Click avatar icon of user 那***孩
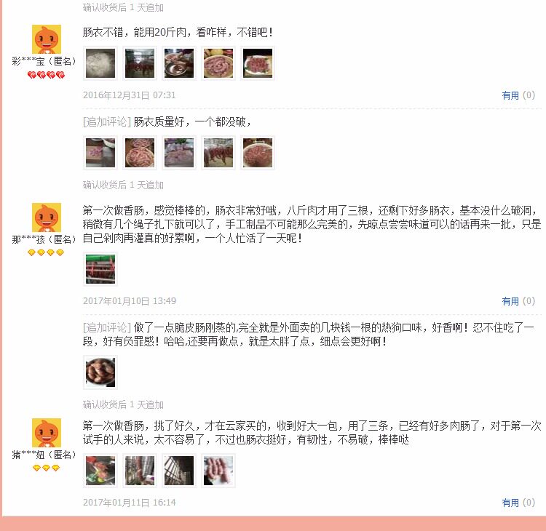Image resolution: width=546 pixels, height=531 pixels. pyautogui.click(x=47, y=217)
